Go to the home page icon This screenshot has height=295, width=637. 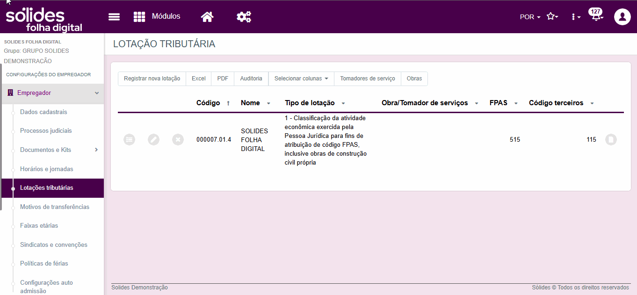[207, 17]
